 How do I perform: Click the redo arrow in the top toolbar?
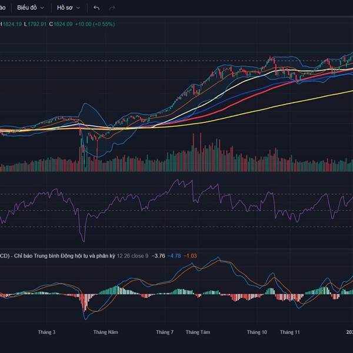click(x=112, y=8)
